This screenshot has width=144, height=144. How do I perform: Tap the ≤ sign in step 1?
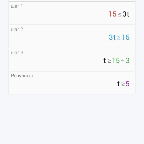(x=119, y=14)
